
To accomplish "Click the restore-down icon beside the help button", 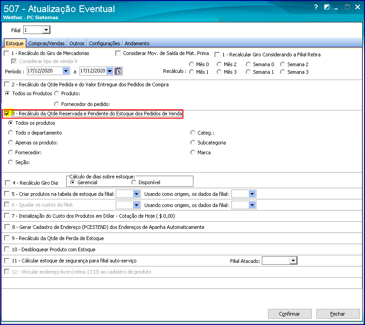I will pyautogui.click(x=327, y=7).
